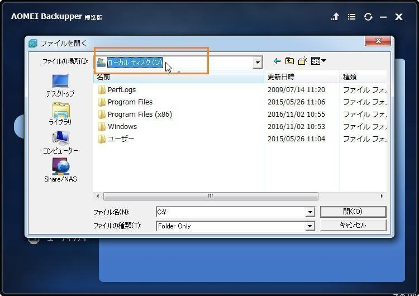Click the upgrade arrow icon in AOMEI title bar

click(x=335, y=17)
